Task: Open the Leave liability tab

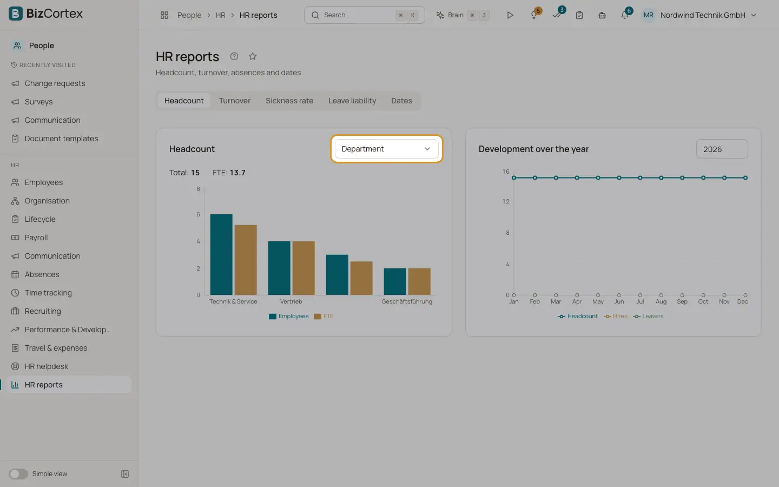Action: 352,101
